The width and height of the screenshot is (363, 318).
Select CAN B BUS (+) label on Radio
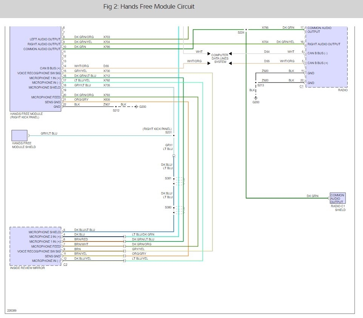coord(318,63)
